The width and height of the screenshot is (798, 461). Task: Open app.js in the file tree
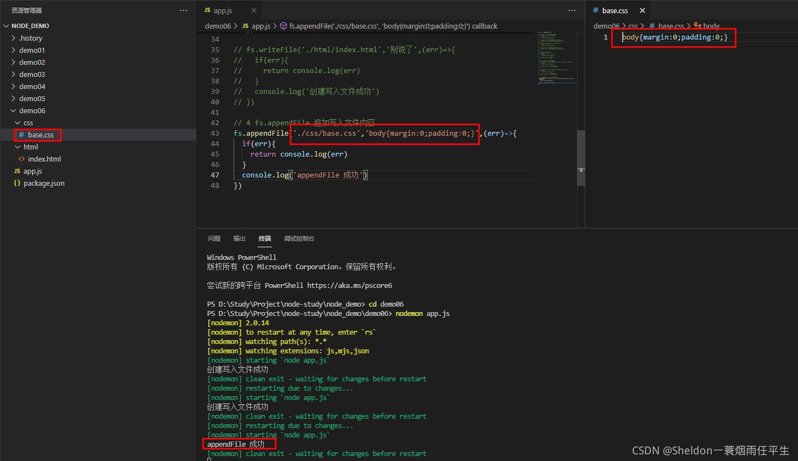coord(98,171)
